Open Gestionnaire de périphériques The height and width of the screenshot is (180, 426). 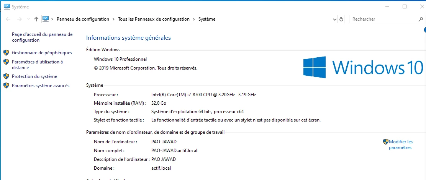42,53
